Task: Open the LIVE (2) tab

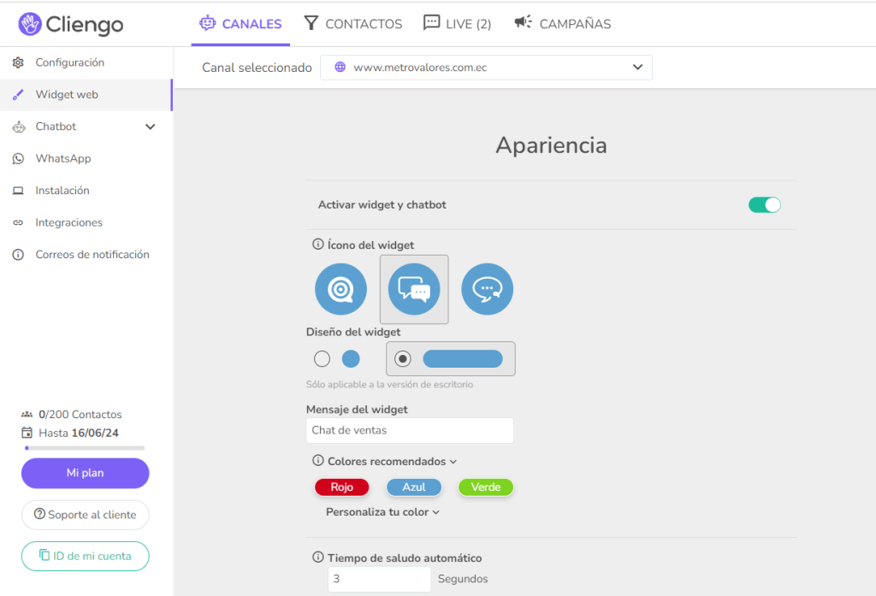Action: 457,24
